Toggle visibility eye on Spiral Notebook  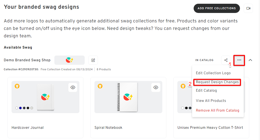(x=156, y=87)
